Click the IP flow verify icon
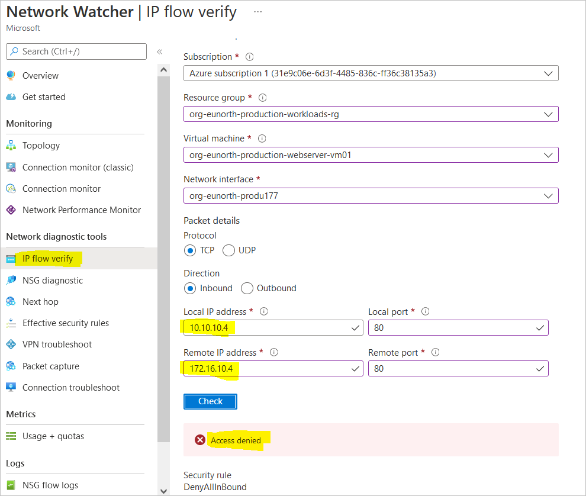The height and width of the screenshot is (496, 586). pyautogui.click(x=11, y=259)
